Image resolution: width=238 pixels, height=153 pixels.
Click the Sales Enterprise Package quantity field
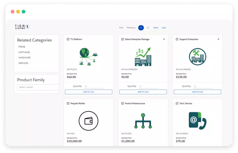tap(148, 86)
